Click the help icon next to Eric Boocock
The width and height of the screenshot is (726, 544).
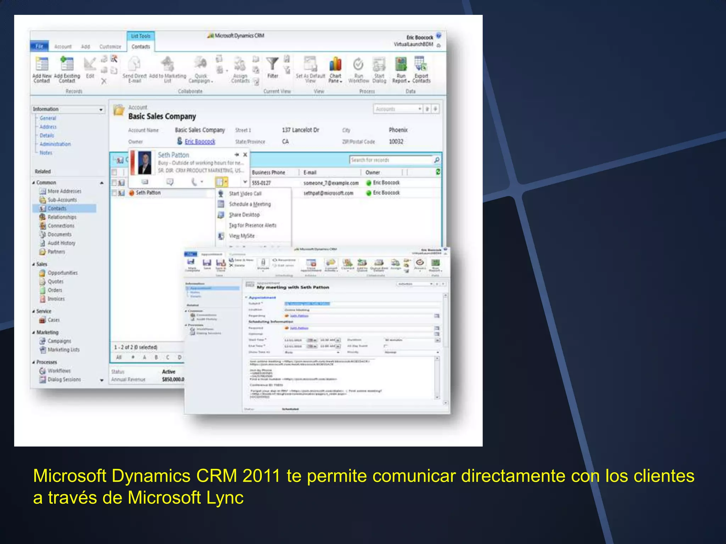coord(439,36)
